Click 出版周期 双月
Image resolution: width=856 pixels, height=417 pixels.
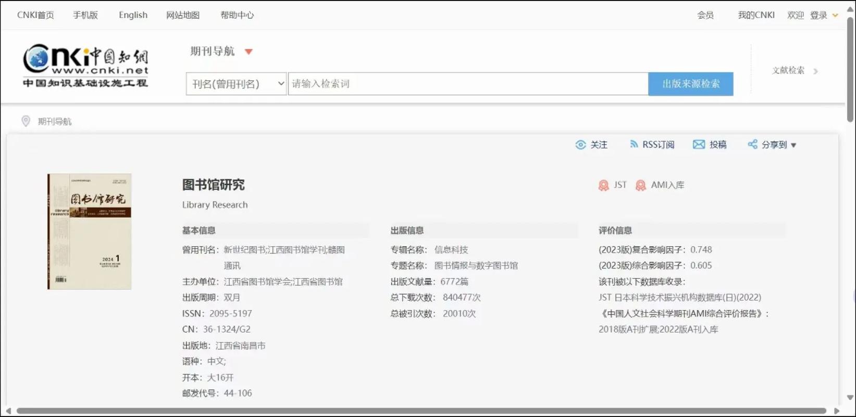pos(232,298)
